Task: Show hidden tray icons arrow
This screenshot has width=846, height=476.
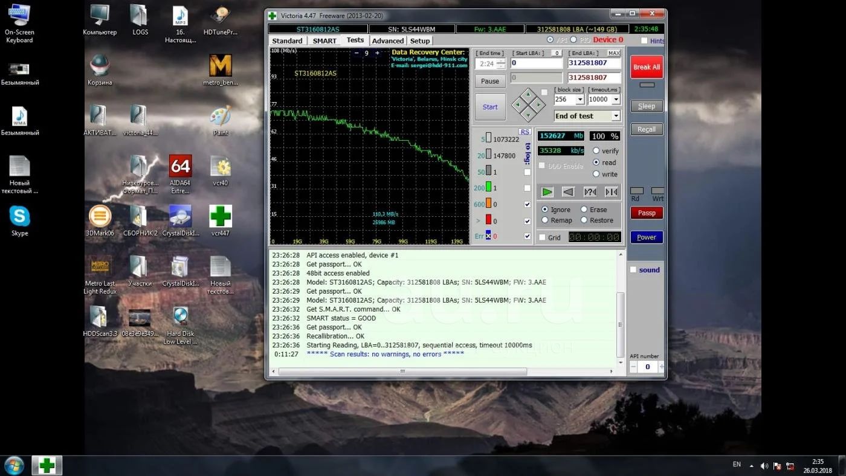Action: point(752,466)
